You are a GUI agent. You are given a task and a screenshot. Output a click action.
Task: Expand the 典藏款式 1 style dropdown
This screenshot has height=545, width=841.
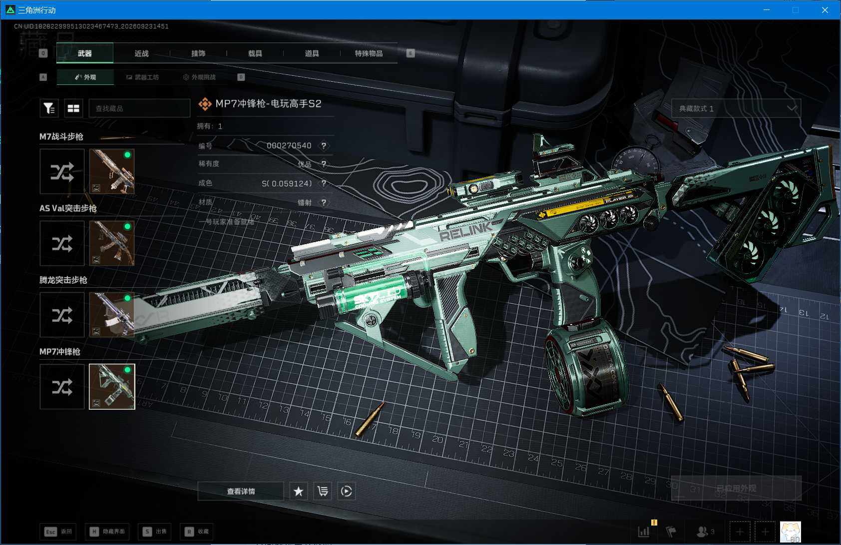coord(736,108)
